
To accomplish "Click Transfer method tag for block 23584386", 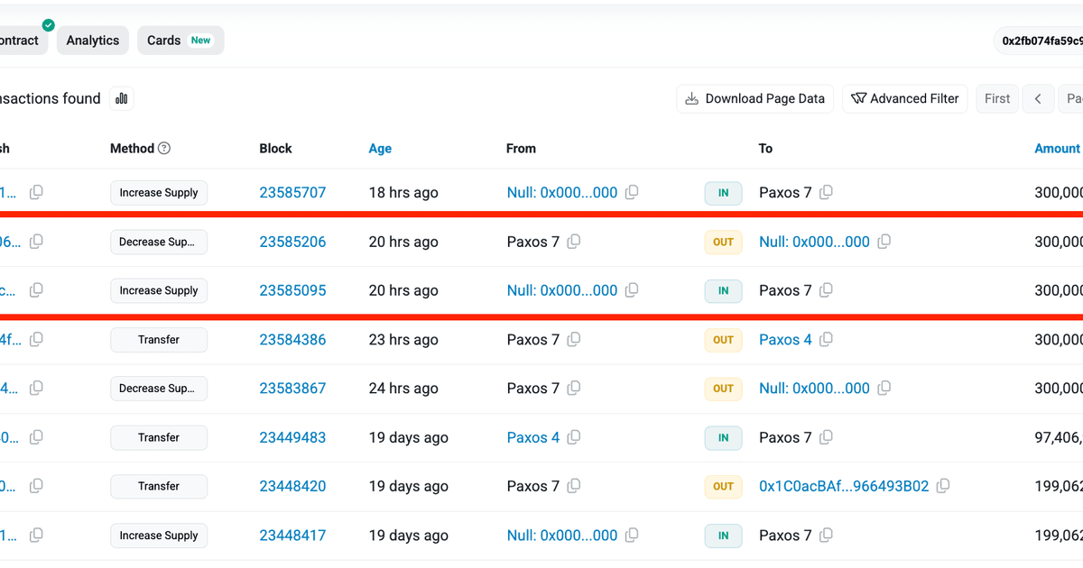I will [159, 340].
